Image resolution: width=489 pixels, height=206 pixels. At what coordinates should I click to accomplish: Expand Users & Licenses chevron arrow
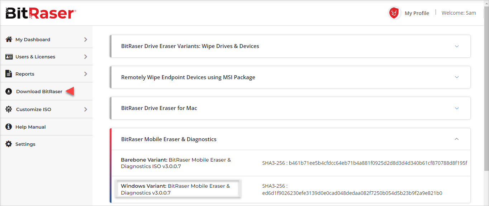85,57
